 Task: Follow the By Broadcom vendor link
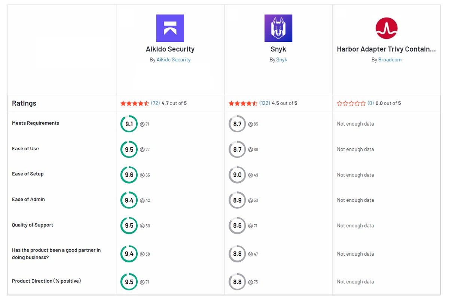point(390,59)
